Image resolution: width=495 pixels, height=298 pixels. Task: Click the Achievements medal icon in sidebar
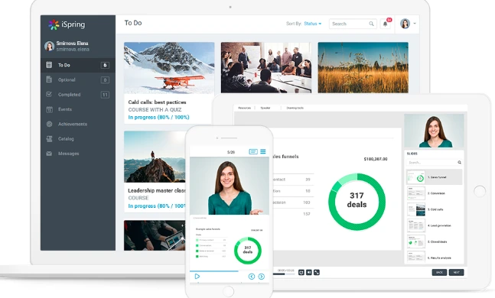[x=49, y=124]
